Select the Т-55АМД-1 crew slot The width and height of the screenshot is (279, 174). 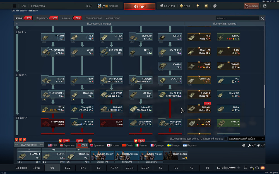[x=30, y=156]
